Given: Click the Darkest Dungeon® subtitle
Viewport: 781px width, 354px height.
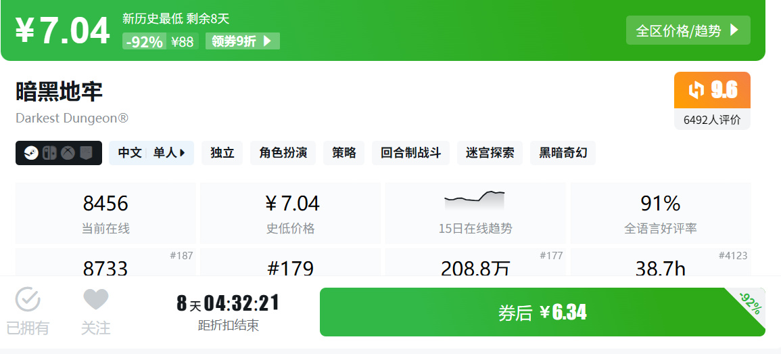Looking at the screenshot, I should [x=72, y=118].
